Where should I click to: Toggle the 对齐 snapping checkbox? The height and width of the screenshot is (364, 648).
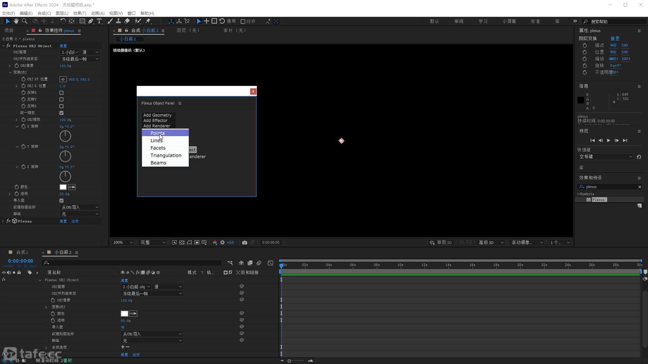[x=243, y=21]
